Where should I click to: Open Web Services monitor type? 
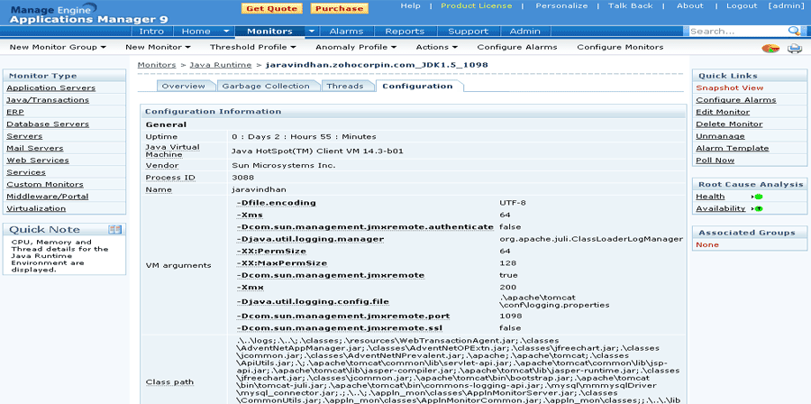tap(37, 161)
